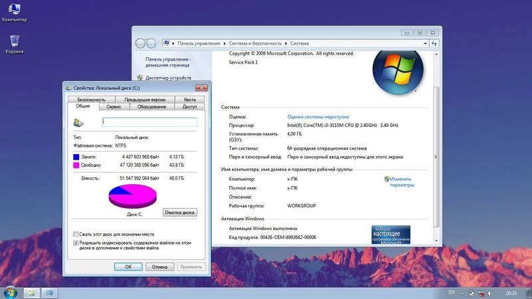532x299 pixels.
Task: Expand the arrow after Система и безопасность breadcrumb
Action: 286,43
